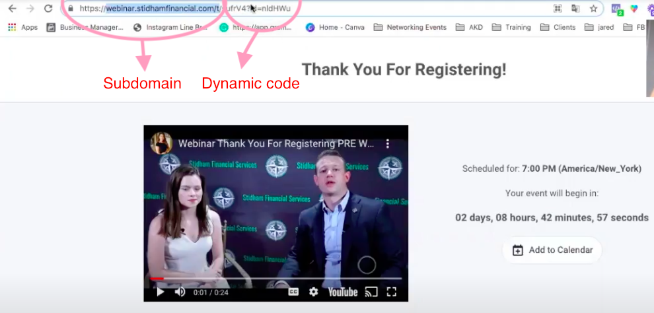Open the AKD bookmark folder
This screenshot has width=654, height=313.
(x=469, y=28)
